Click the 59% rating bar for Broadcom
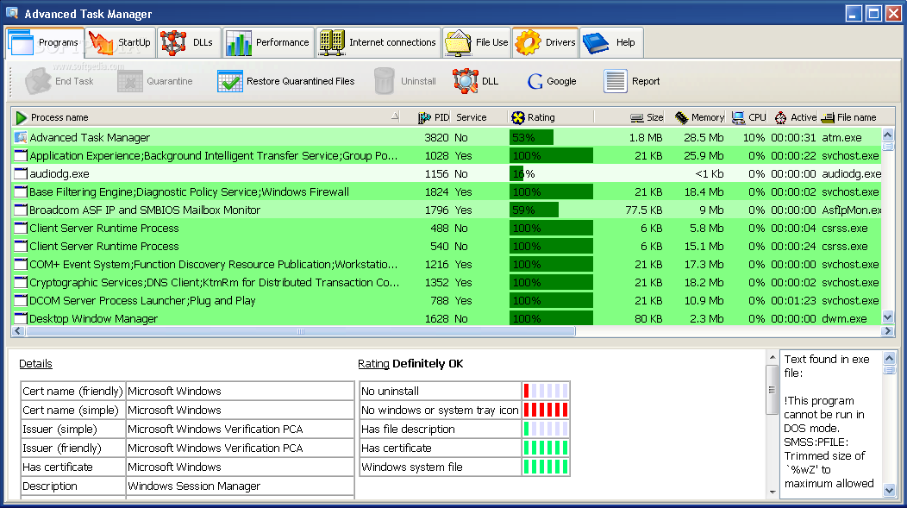 point(534,210)
